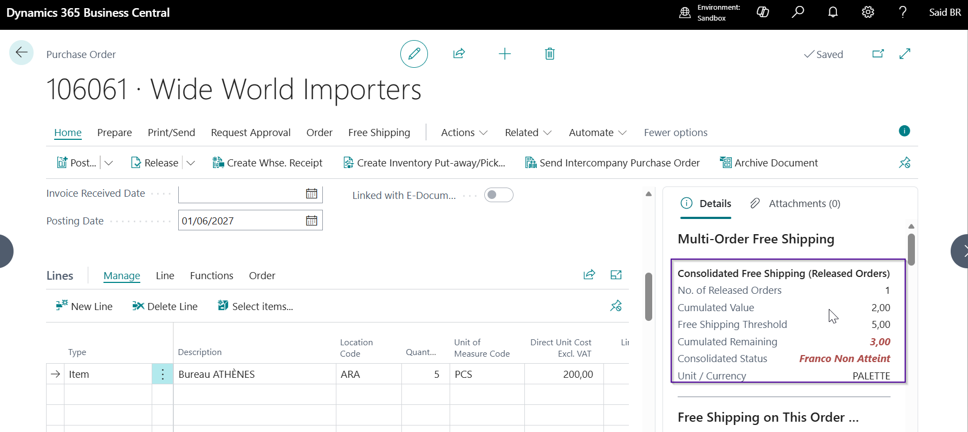
Task: Click the Invoice Received Date field
Action: click(250, 194)
